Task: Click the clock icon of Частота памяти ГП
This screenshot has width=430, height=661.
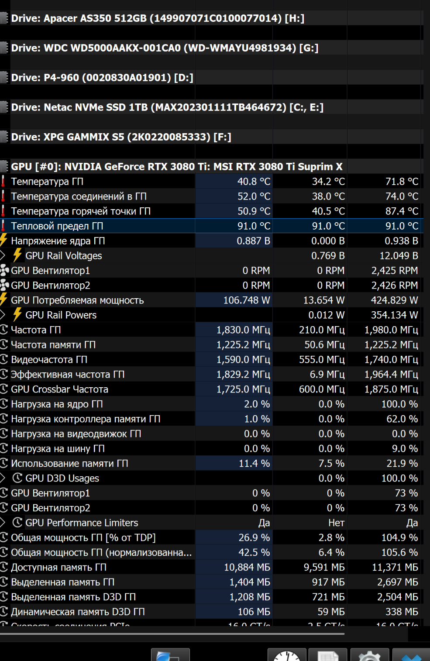Action: 4,344
